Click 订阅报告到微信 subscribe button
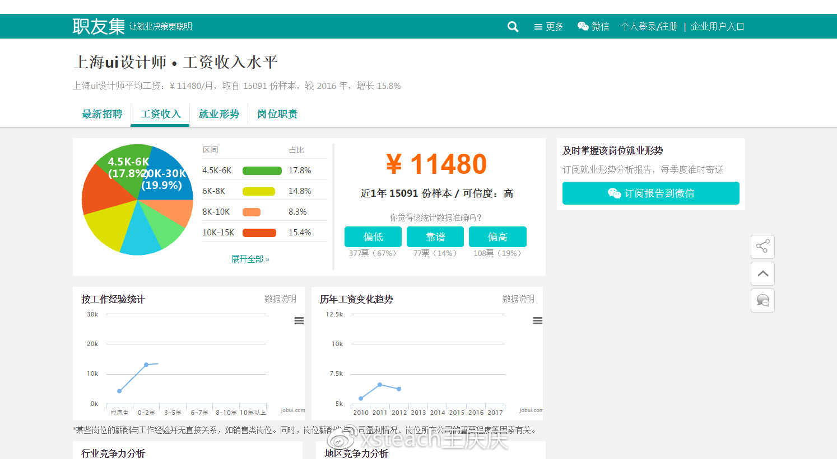The width and height of the screenshot is (837, 459). tap(651, 193)
